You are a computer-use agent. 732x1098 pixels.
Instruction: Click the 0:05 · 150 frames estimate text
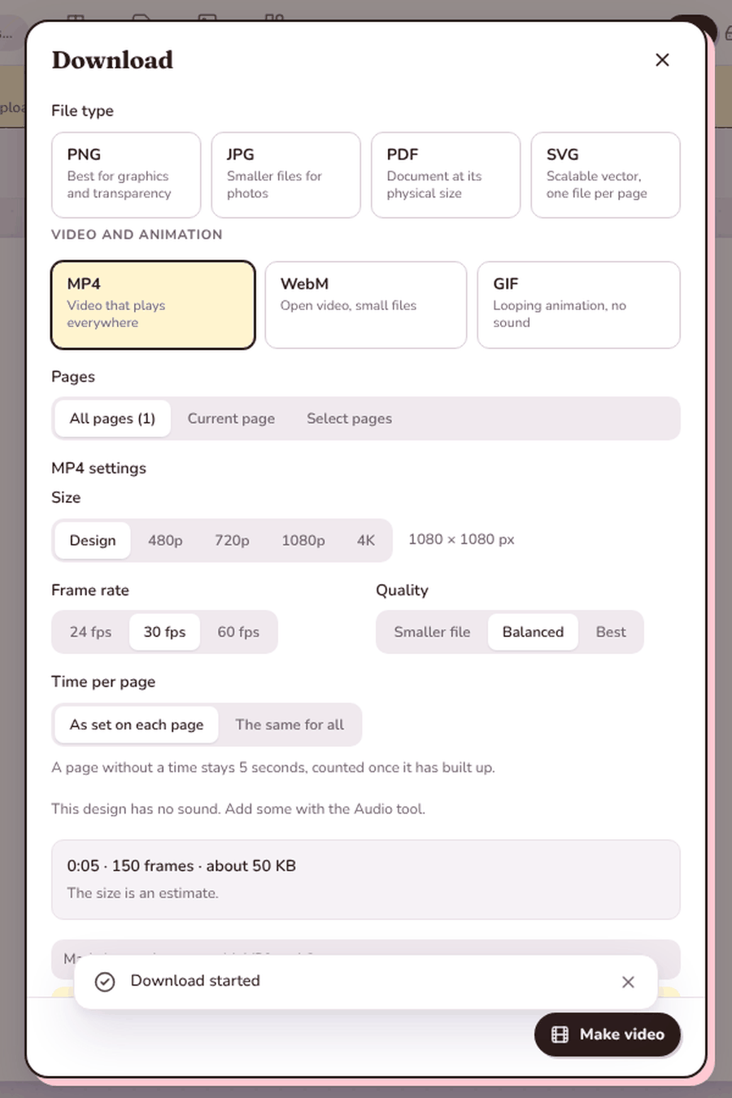click(x=181, y=866)
